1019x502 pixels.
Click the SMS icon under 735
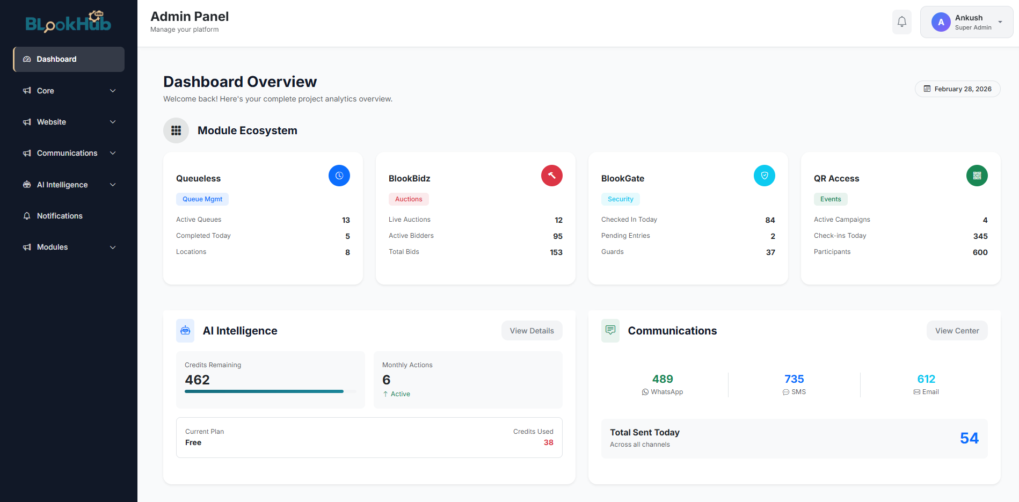786,392
